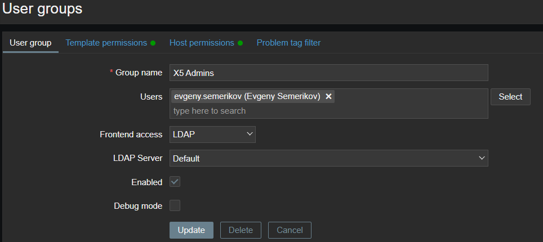The image size is (543, 242).
Task: Click the green dot beside Template permissions
Action: coord(153,43)
